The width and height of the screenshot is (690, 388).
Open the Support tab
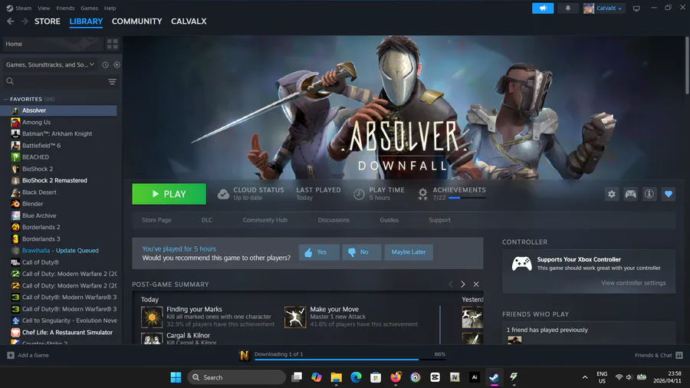(x=439, y=220)
